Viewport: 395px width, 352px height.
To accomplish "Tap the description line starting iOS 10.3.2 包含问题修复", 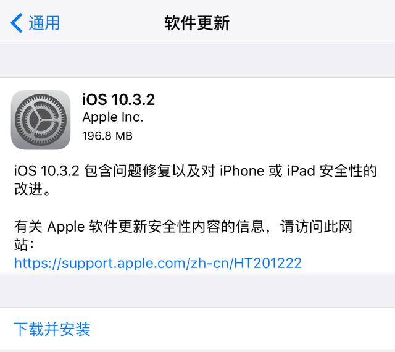I will pos(196,170).
